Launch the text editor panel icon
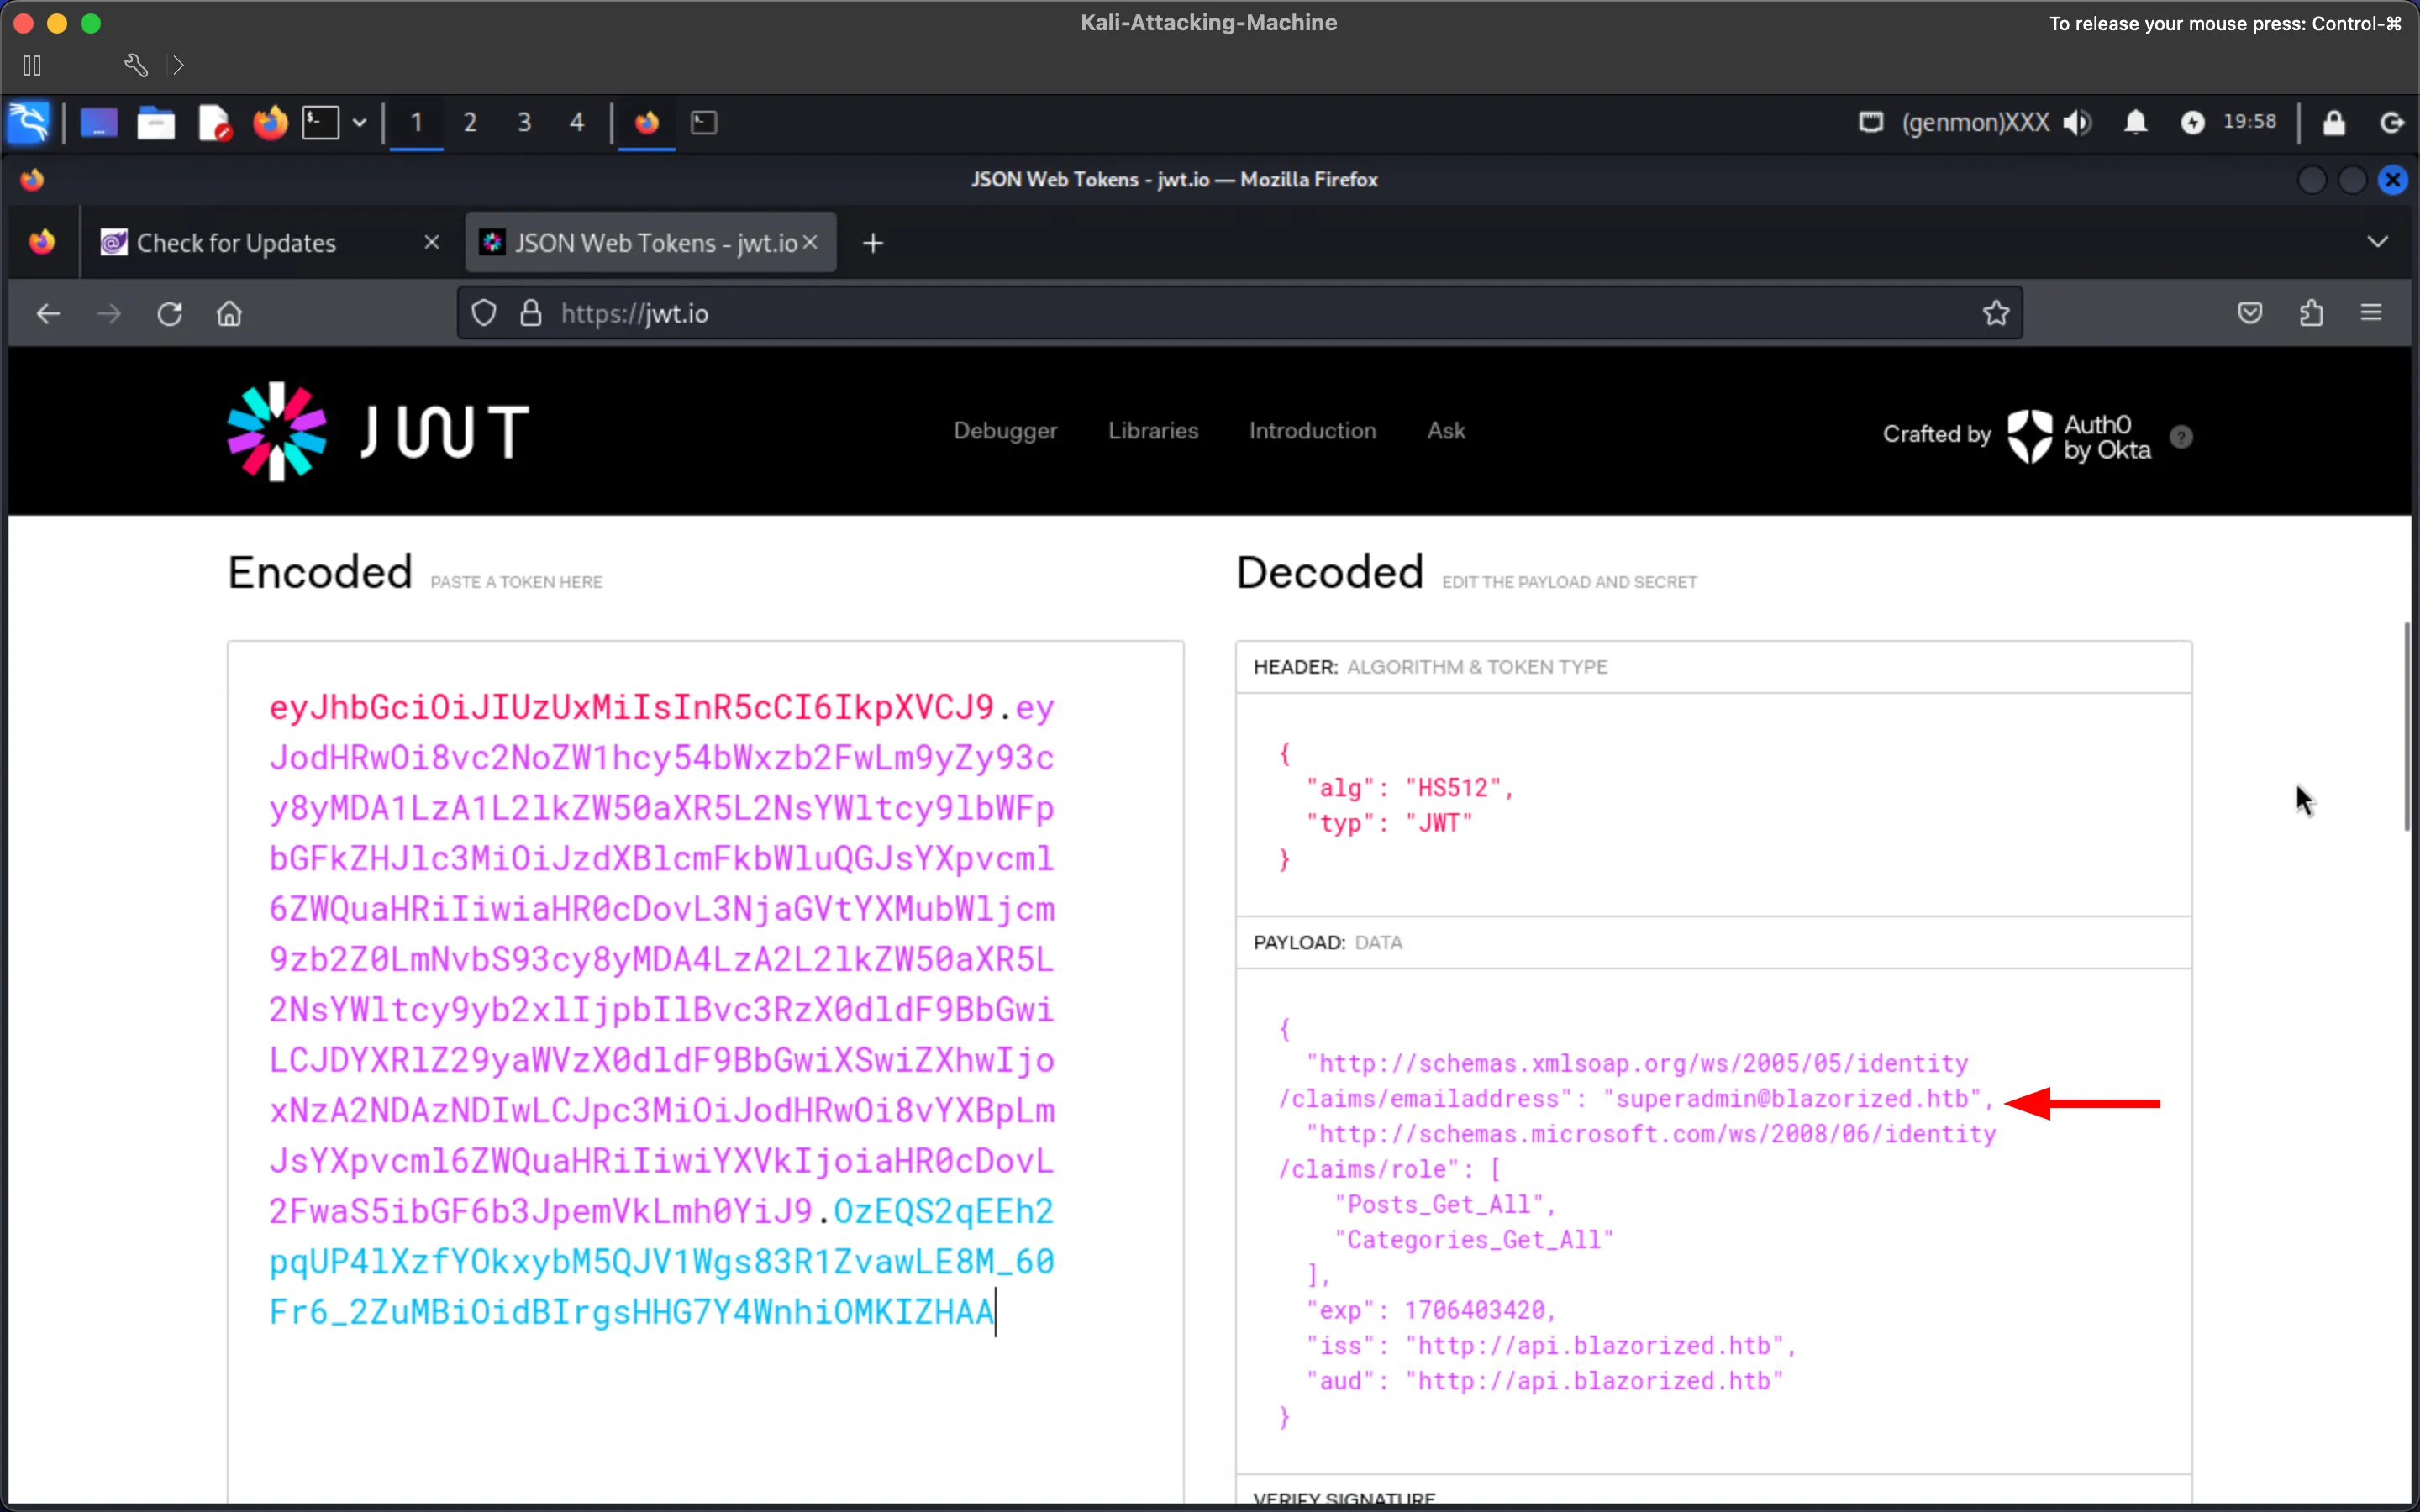Viewport: 2420px width, 1512px height. pyautogui.click(x=214, y=122)
